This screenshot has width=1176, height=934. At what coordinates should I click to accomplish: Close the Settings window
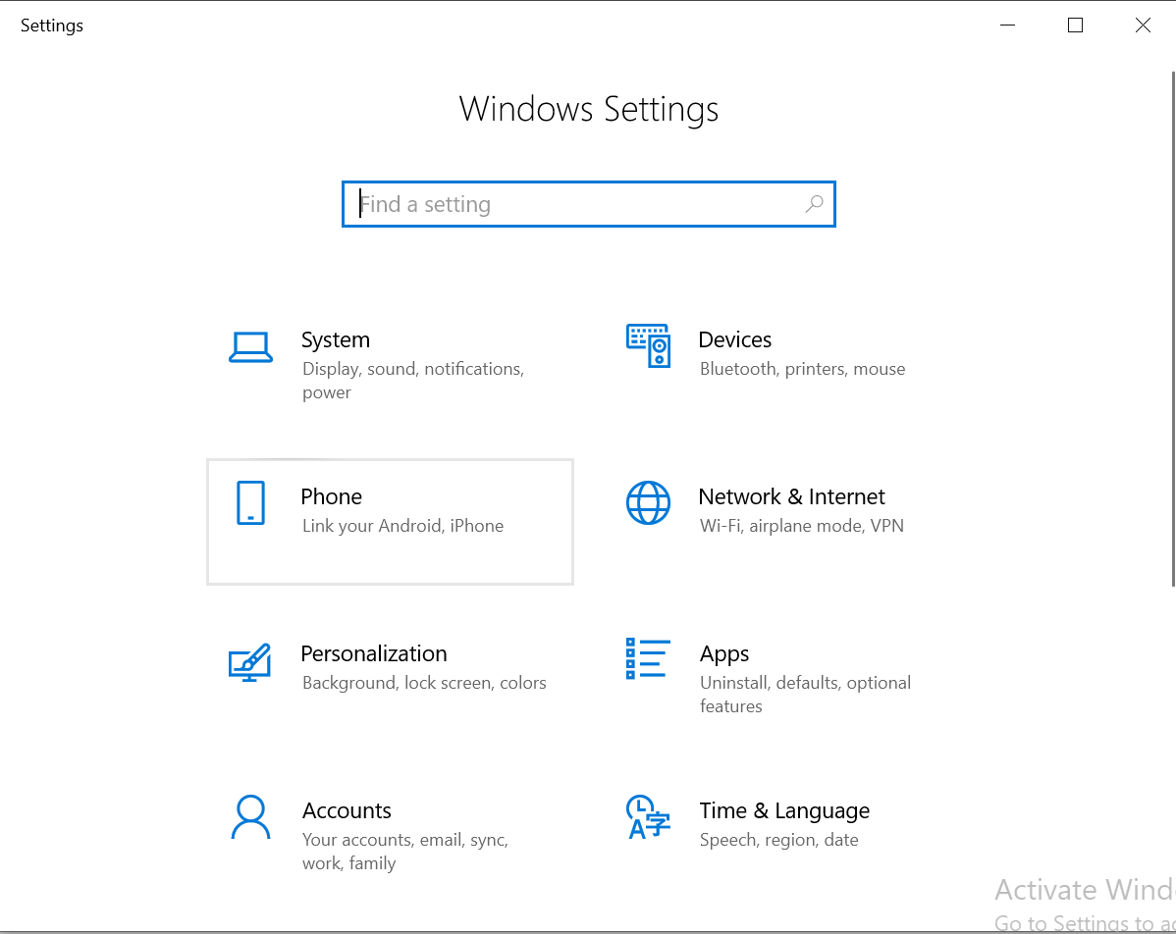click(1143, 26)
